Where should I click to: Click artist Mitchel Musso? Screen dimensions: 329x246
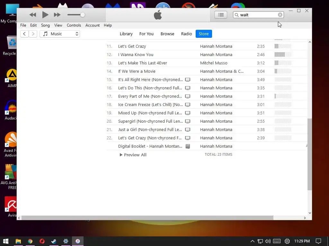(x=214, y=63)
